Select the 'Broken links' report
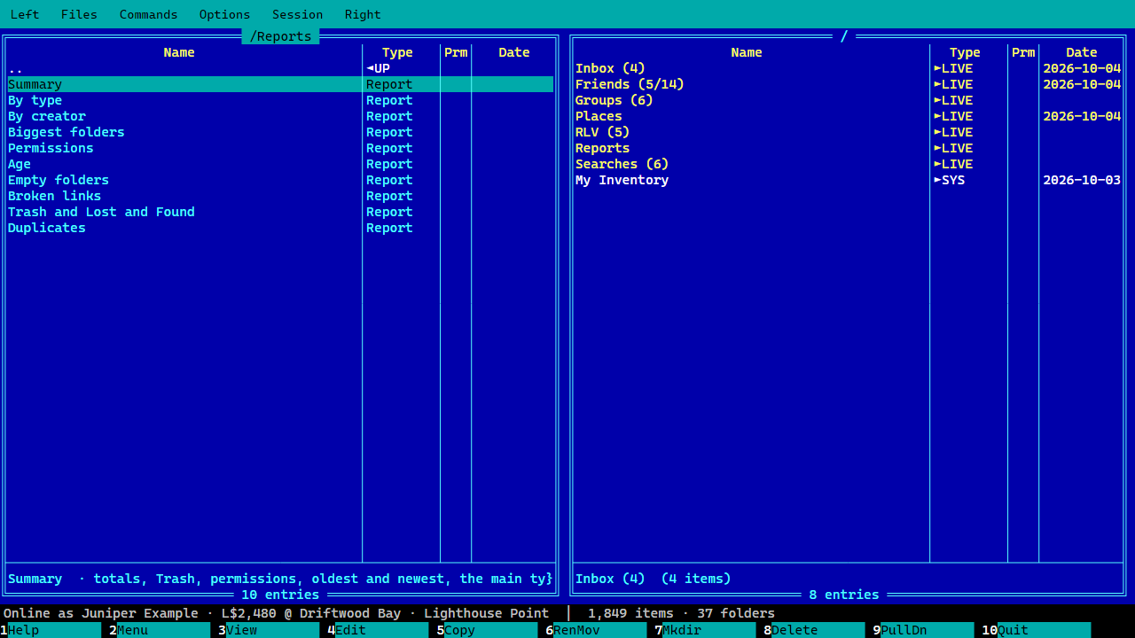The height and width of the screenshot is (638, 1135). tap(280, 196)
